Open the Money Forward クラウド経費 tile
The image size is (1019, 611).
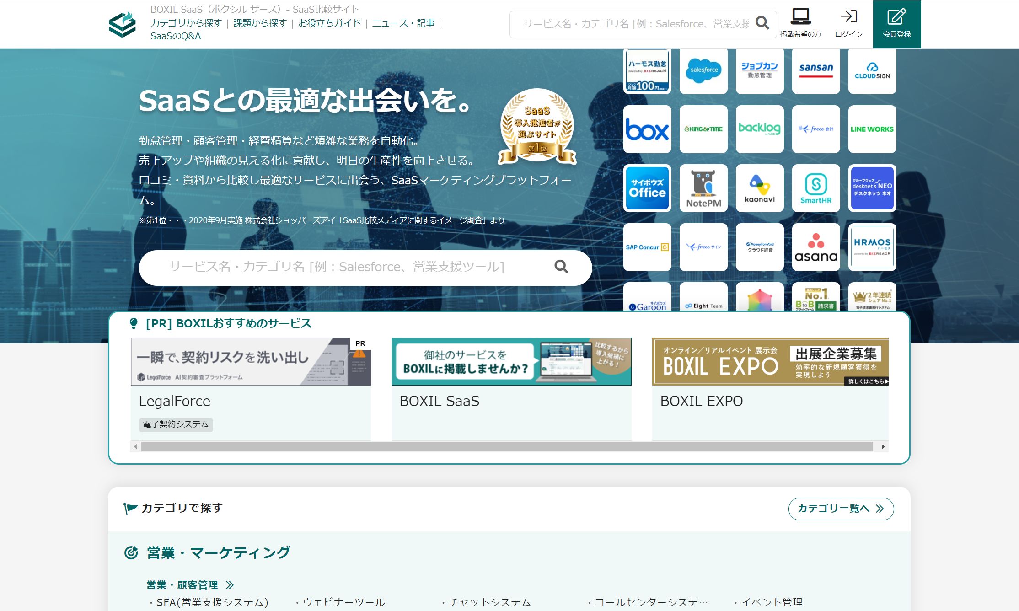pyautogui.click(x=760, y=247)
